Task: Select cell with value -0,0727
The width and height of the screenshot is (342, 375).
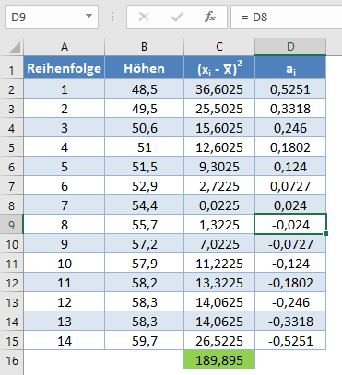Action: pyautogui.click(x=290, y=244)
